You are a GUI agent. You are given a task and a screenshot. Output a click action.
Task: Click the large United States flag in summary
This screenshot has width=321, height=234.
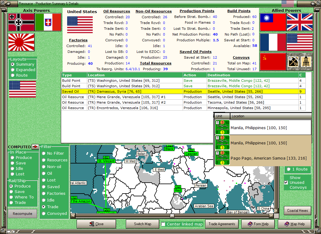tap(80, 25)
